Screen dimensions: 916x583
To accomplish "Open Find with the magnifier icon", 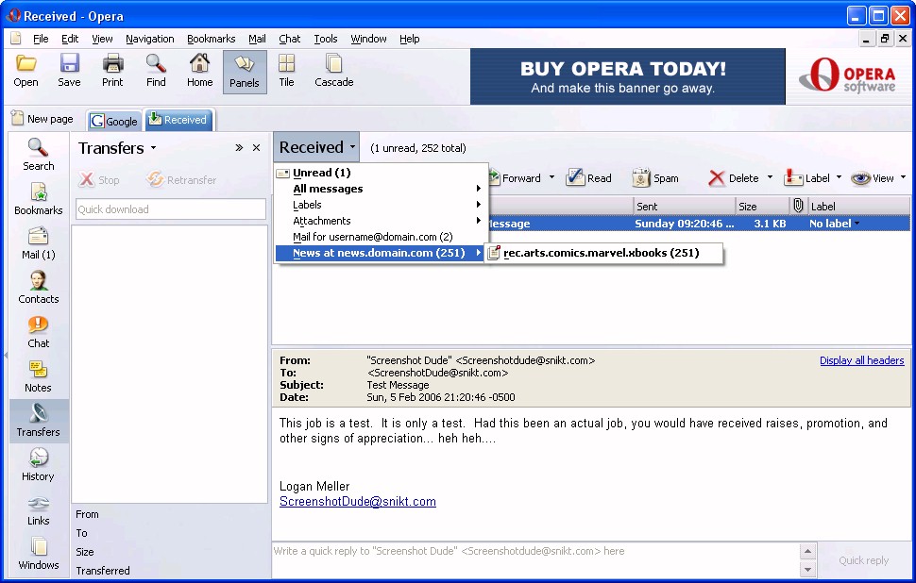I will (x=156, y=63).
